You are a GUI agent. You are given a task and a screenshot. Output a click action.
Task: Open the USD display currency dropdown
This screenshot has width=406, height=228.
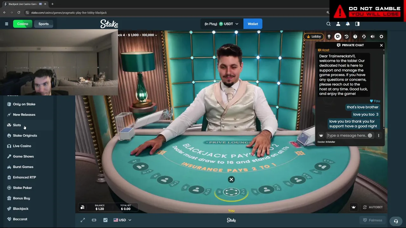122,220
